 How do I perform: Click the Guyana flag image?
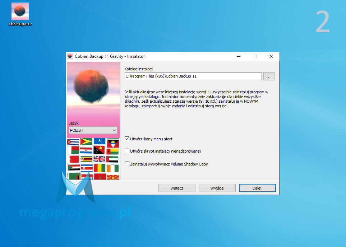(86, 141)
